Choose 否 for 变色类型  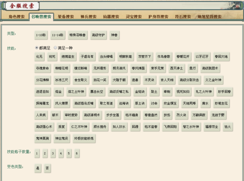[x=48, y=168]
